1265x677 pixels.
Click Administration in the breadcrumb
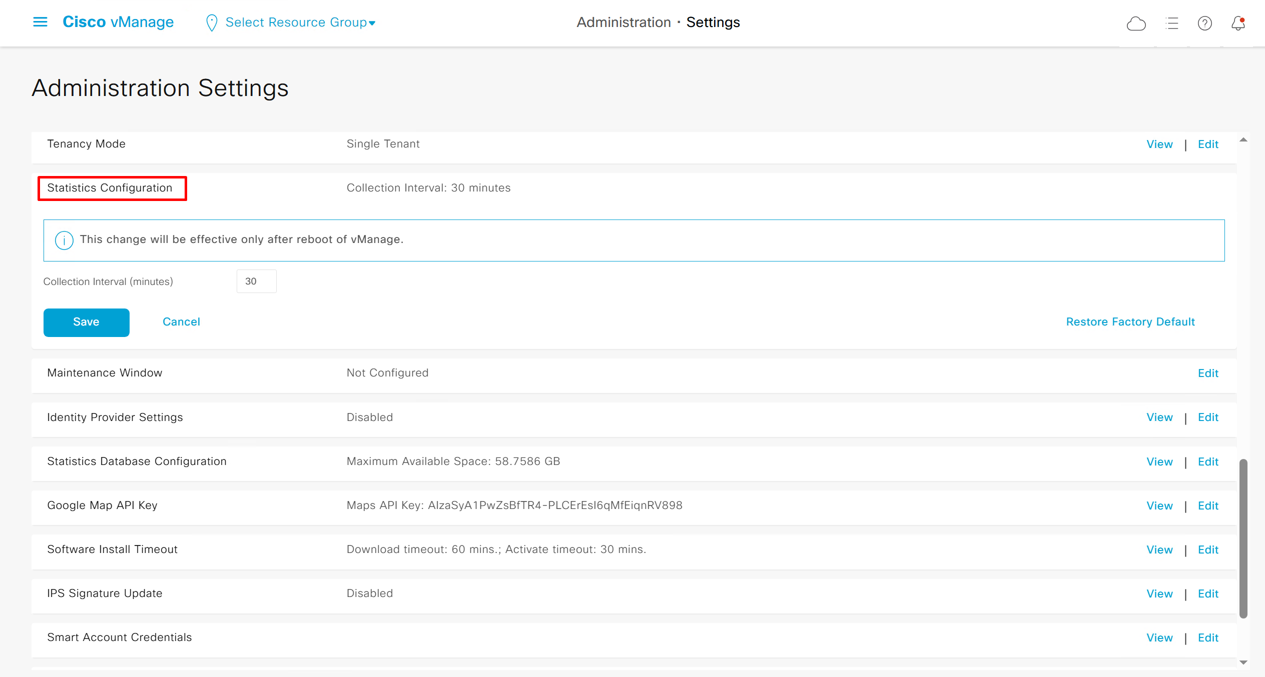(623, 22)
